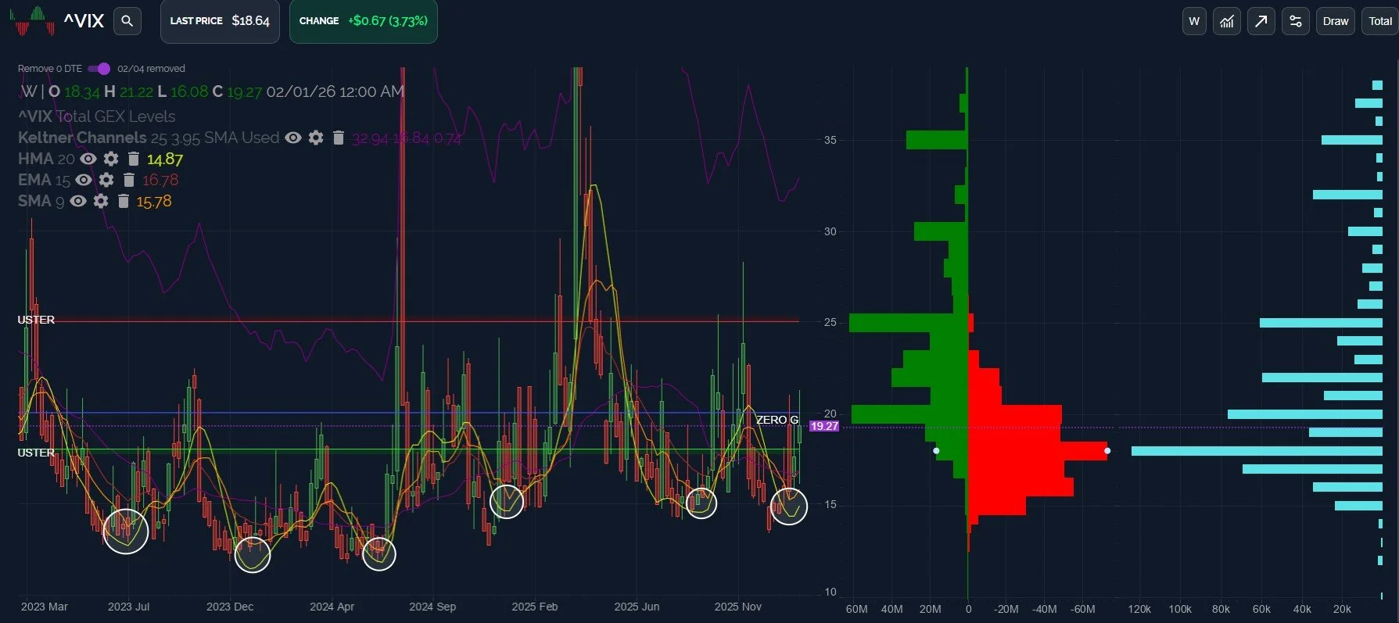Image resolution: width=1399 pixels, height=623 pixels.
Task: Delete the HMA 20 indicator
Action: pyautogui.click(x=134, y=159)
